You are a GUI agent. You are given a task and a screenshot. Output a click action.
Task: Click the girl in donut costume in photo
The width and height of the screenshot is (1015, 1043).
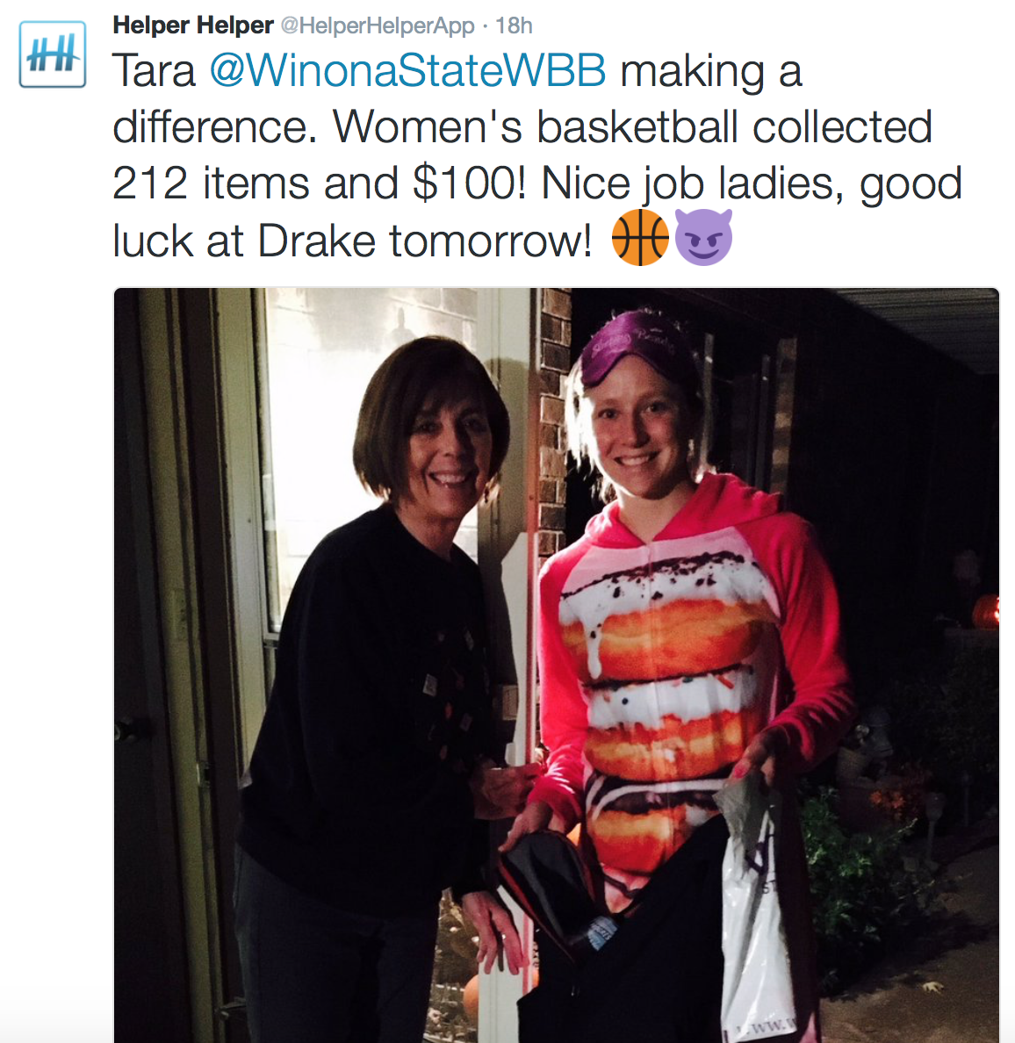click(x=692, y=665)
